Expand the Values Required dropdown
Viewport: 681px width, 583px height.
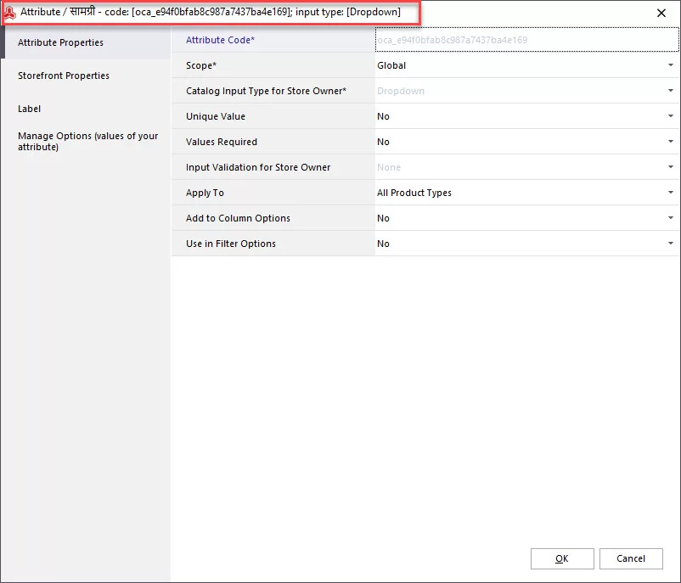coord(671,142)
